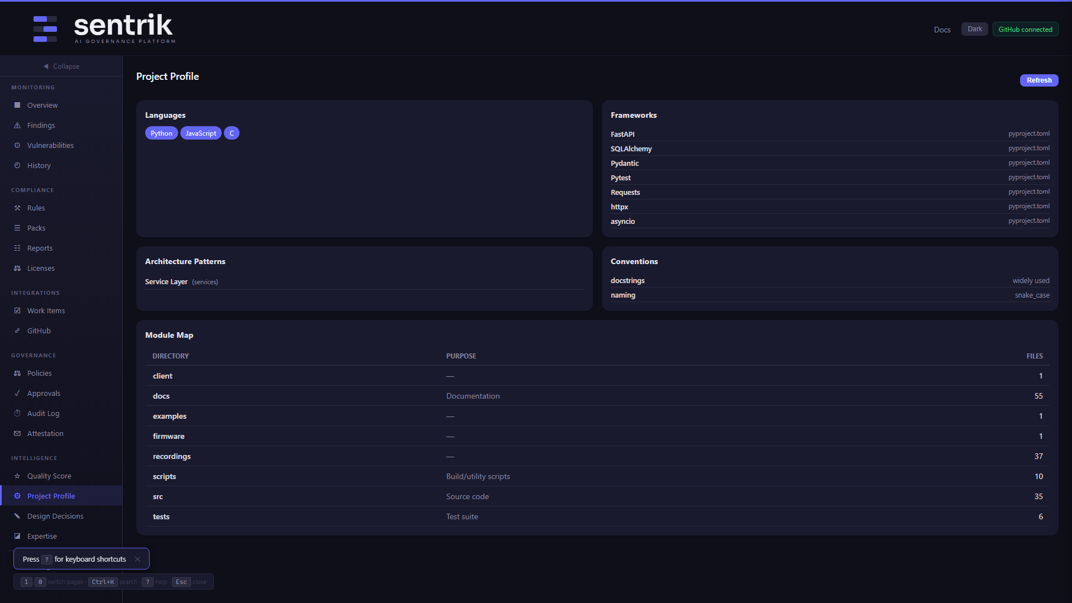Select the Licenses icon in the sidebar

[17, 268]
